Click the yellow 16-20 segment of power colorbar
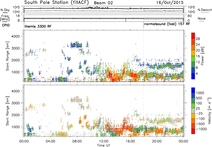Image resolution: width=212 pixels, height=147 pixels. click(193, 53)
